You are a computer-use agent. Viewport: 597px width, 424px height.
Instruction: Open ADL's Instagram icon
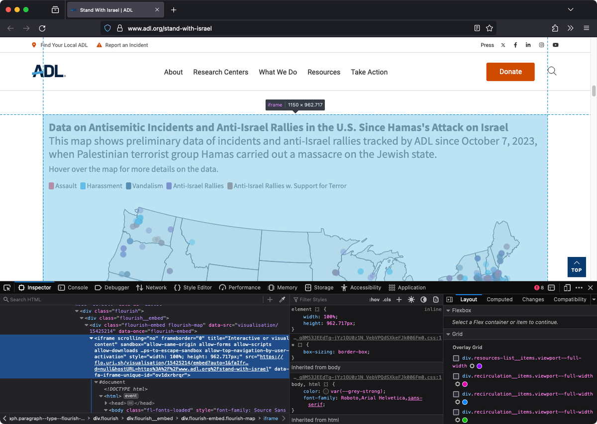point(541,45)
